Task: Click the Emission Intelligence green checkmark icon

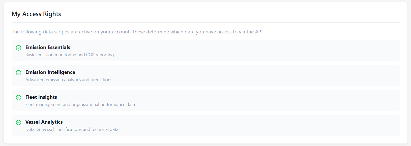Action: (18, 73)
